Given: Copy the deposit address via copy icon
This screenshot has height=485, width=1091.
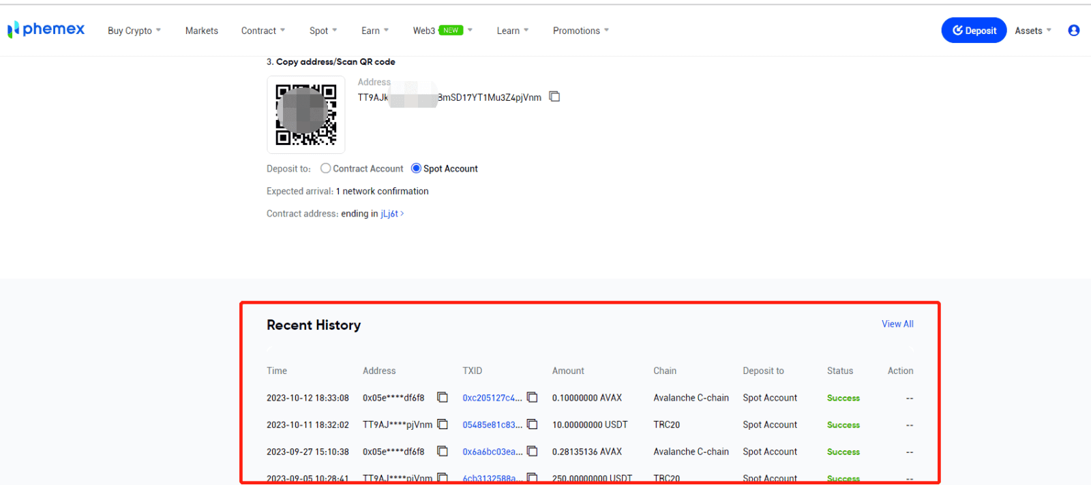Looking at the screenshot, I should (554, 97).
